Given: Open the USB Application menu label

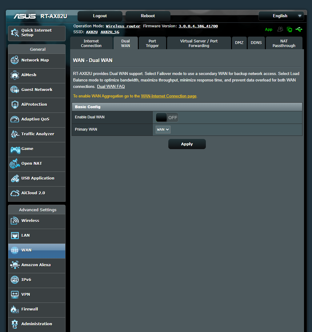Looking at the screenshot, I should click(x=38, y=178).
